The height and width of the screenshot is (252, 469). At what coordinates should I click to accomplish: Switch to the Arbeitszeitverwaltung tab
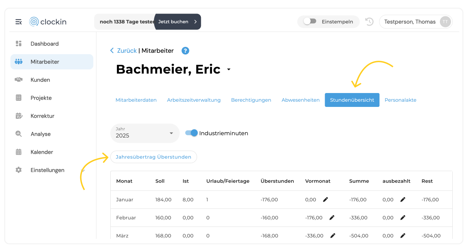click(194, 100)
